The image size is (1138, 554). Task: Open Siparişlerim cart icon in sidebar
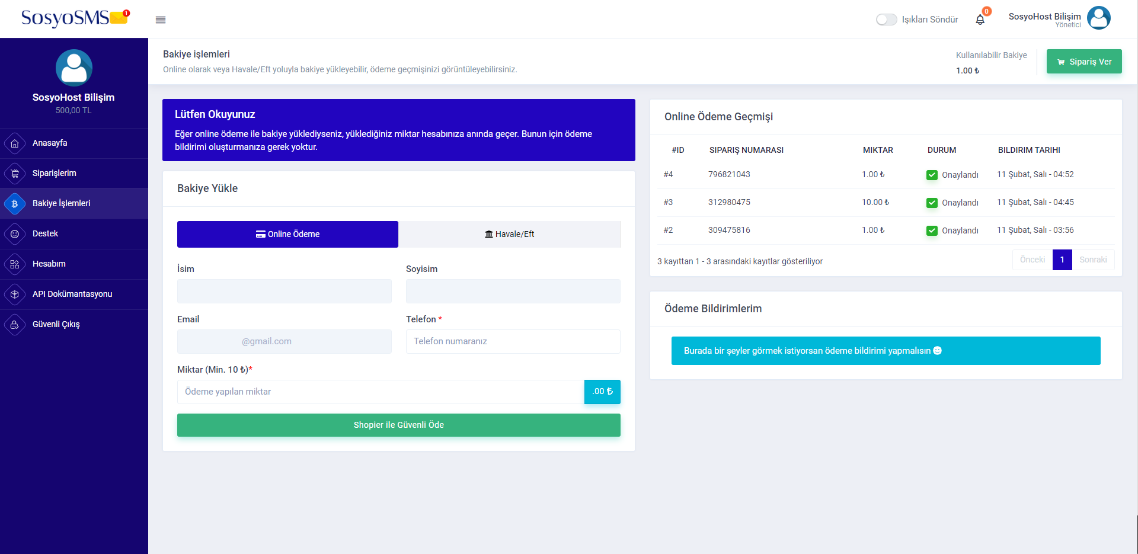pos(15,174)
